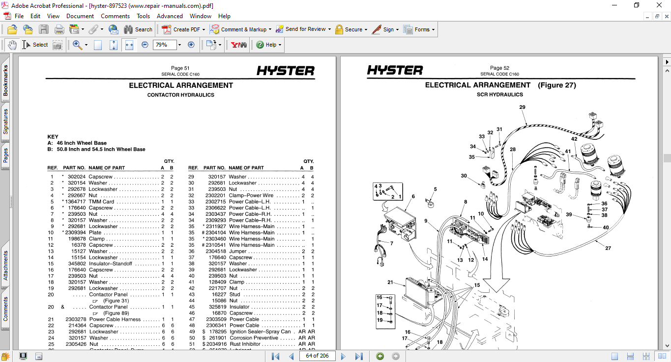Toggle Fit Width page view
Screen dimensions: 671x362
point(129,45)
